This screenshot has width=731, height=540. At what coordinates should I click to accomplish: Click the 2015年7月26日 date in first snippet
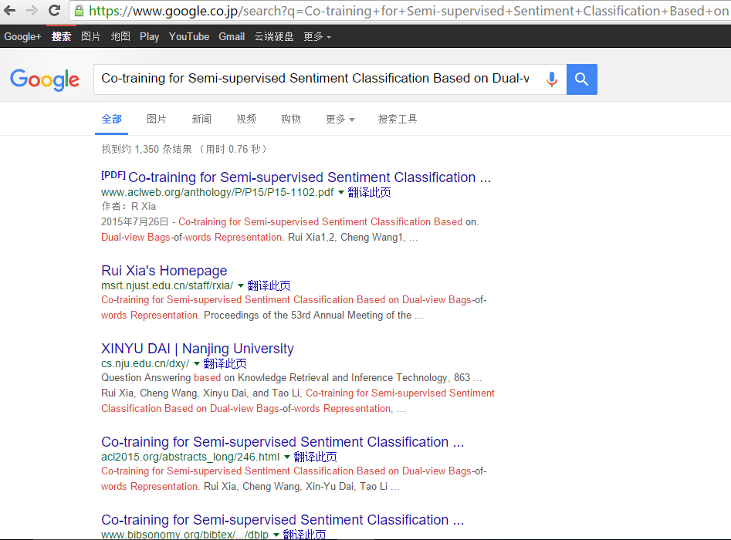135,221
